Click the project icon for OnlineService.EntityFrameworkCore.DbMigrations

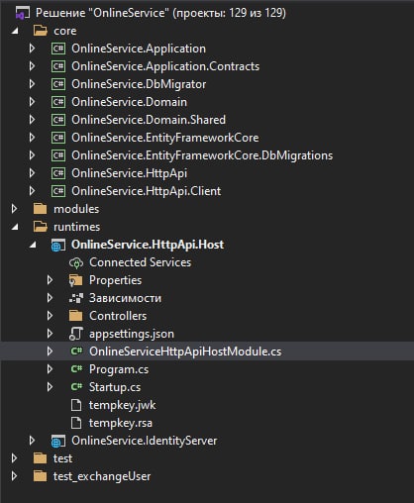[x=58, y=155]
